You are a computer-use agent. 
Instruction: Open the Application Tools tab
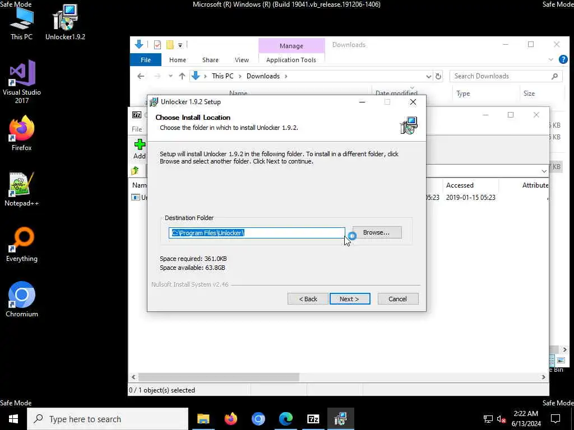pyautogui.click(x=291, y=59)
